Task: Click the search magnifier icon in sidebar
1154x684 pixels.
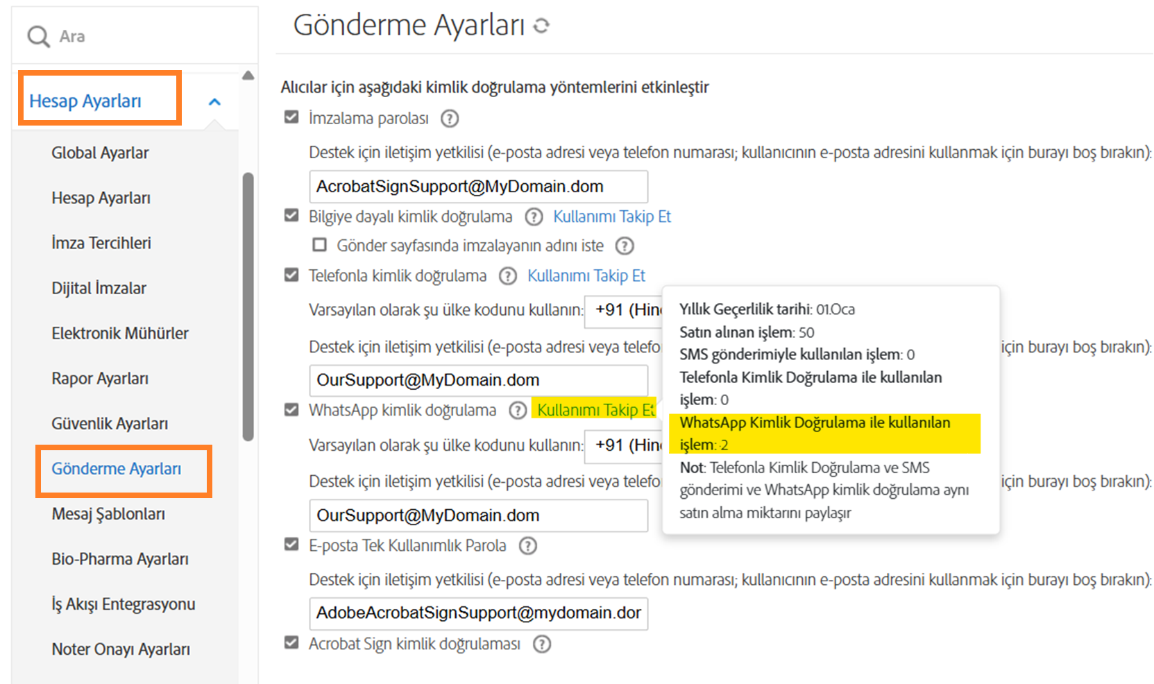Action: pyautogui.click(x=38, y=35)
